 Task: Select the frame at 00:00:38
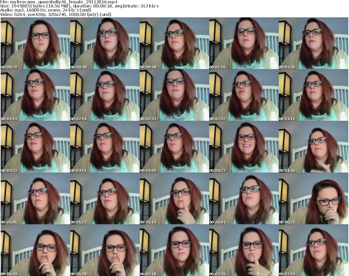pyautogui.click(x=105, y=43)
